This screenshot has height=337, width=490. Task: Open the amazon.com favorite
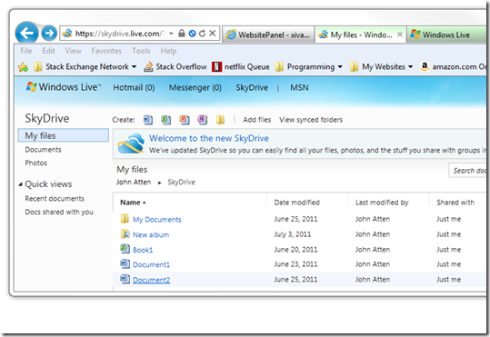click(453, 67)
